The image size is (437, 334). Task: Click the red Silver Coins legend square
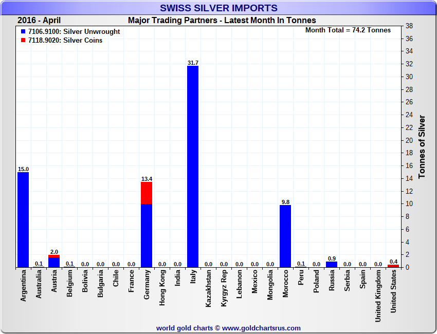click(24, 41)
